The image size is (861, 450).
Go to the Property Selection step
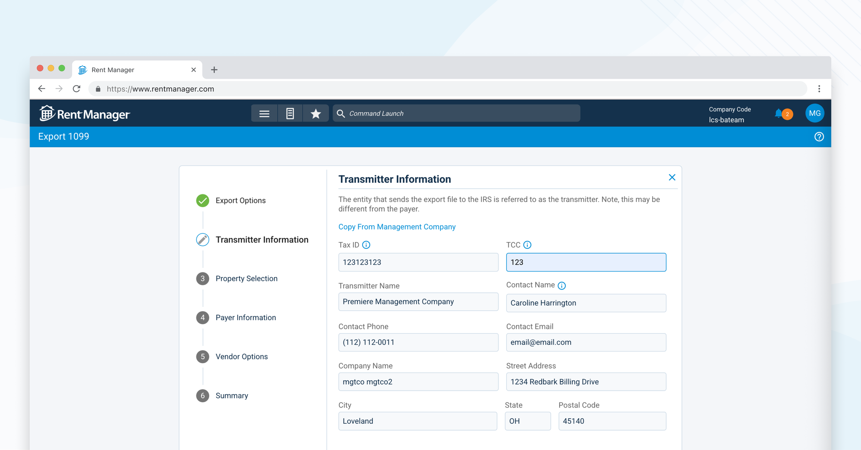coord(247,279)
